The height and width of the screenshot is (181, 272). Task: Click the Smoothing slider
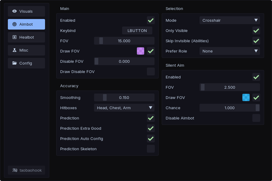124,97
